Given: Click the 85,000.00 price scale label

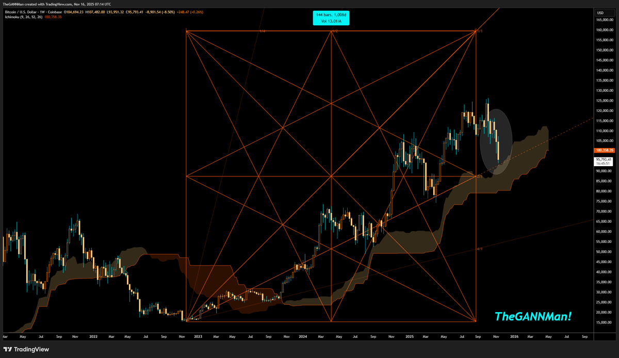Looking at the screenshot, I should pyautogui.click(x=605, y=181).
